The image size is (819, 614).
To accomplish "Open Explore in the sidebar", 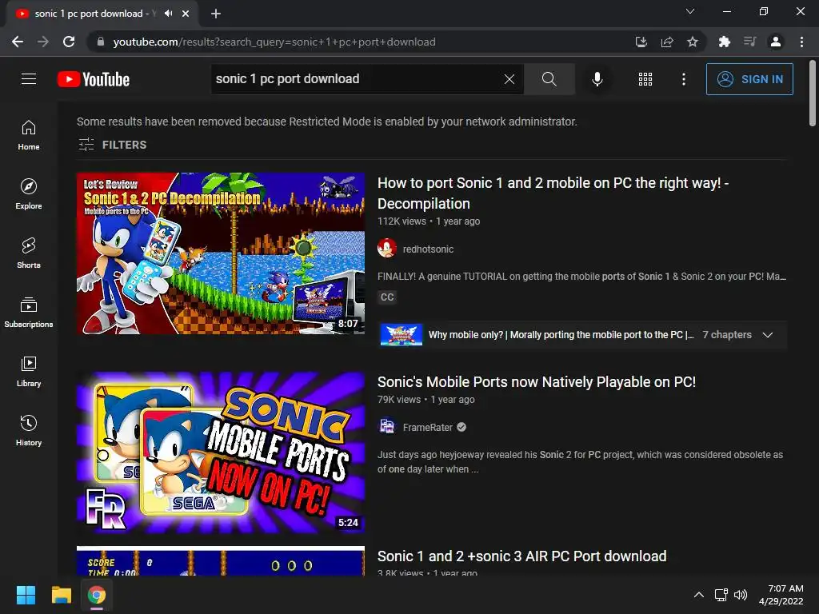I will pos(29,193).
